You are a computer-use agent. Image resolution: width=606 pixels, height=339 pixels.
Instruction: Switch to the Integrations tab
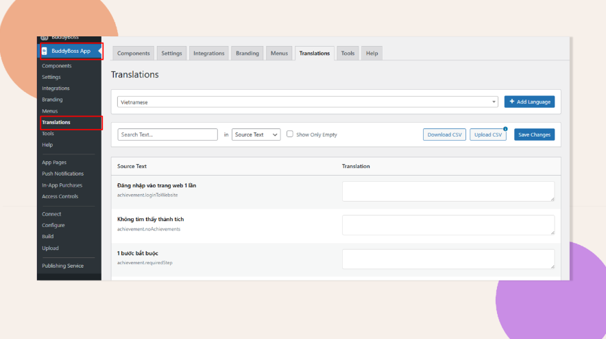coord(208,53)
